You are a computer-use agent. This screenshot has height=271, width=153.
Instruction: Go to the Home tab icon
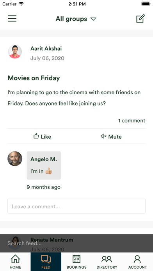coord(15,259)
